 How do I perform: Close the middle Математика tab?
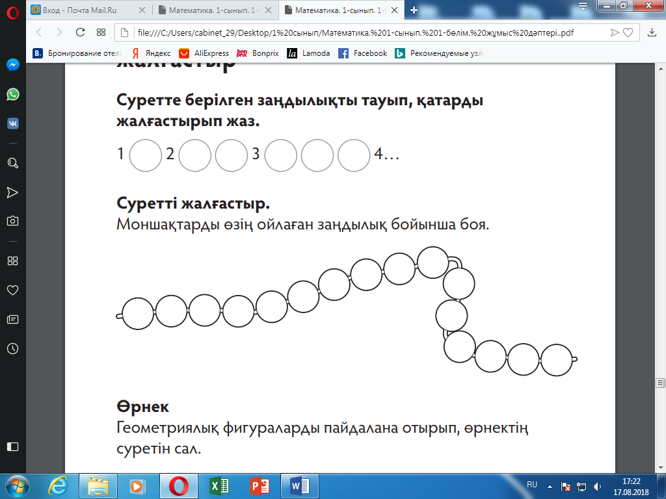point(269,10)
